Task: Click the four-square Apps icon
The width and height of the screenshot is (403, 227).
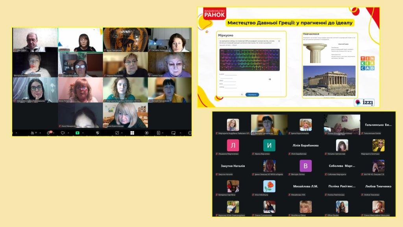Action: [x=132, y=133]
